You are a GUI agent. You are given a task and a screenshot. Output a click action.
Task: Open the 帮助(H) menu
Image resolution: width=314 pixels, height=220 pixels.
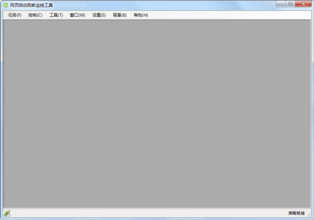[x=141, y=15]
